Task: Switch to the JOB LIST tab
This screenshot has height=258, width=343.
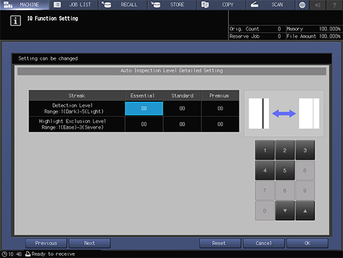Action: point(74,5)
